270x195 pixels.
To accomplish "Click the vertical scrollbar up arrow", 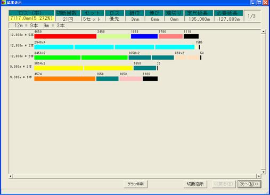I will 263,31.
